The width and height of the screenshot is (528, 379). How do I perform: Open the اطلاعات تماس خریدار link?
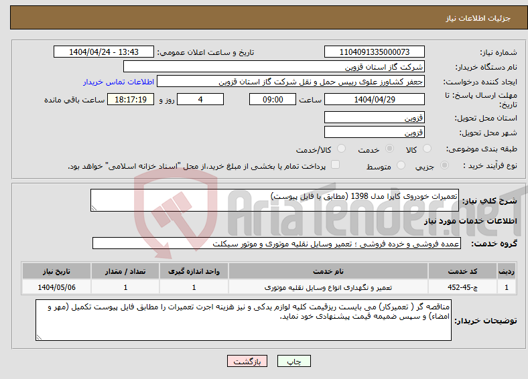coord(119,82)
